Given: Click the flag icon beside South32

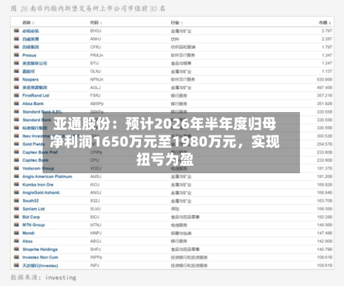Looking at the screenshot, I should point(17,200).
